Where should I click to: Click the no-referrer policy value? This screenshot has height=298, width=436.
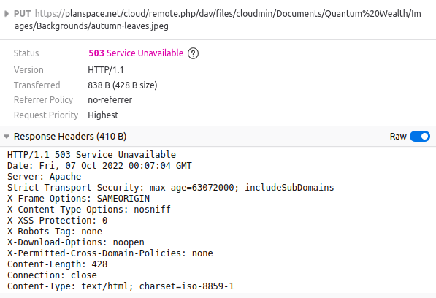(110, 100)
